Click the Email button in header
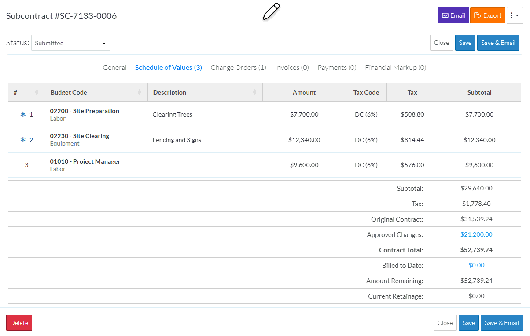The image size is (530, 336). (x=453, y=15)
